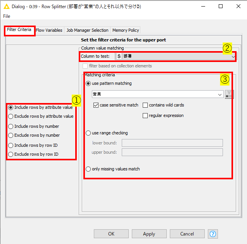
Task: Close the Row Splitter dialog
Action: point(238,7)
